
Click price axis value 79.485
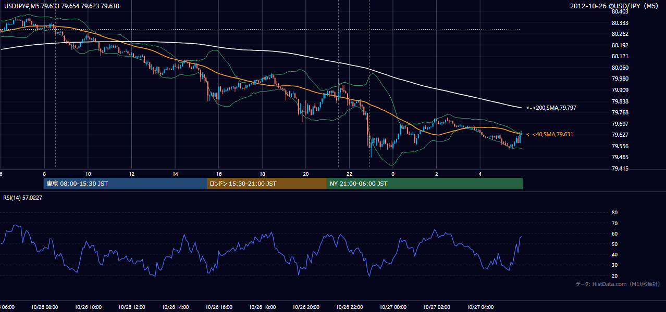(620, 157)
